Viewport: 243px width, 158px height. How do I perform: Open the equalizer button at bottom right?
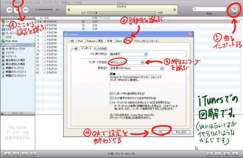point(218,154)
